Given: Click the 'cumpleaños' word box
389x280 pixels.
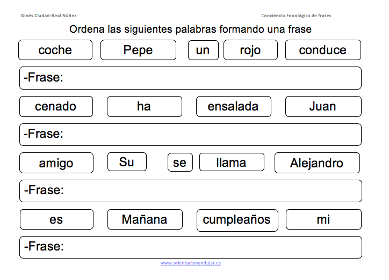Looking at the screenshot, I should click(237, 220).
